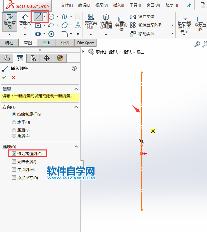Click Mirror Entities (镜向实体)
Image resolution: width=207 pixels, height=232 pixels.
[142, 17]
